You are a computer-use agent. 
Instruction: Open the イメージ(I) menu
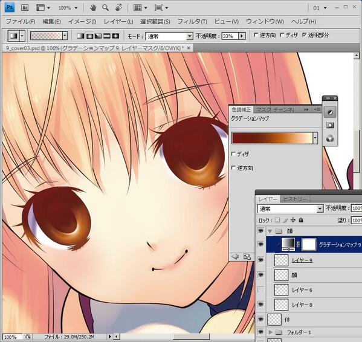(82, 22)
